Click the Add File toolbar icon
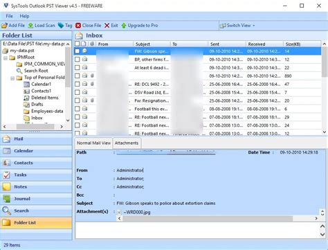The height and width of the screenshot is (250, 328). coord(4,26)
